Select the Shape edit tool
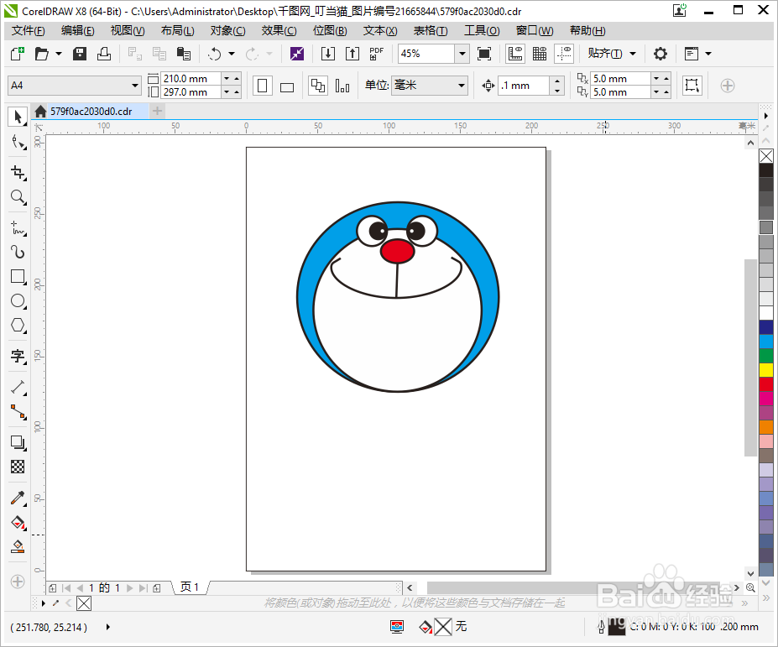This screenshot has height=647, width=778. pos(18,143)
